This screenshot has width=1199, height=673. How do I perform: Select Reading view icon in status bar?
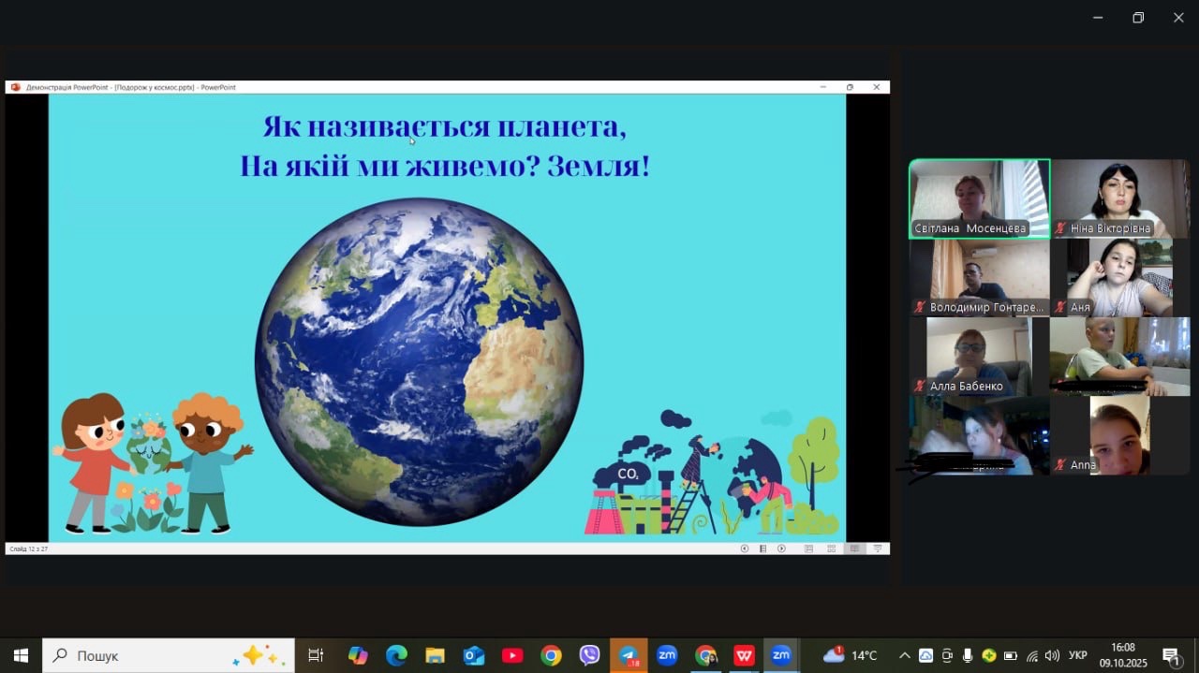click(854, 549)
